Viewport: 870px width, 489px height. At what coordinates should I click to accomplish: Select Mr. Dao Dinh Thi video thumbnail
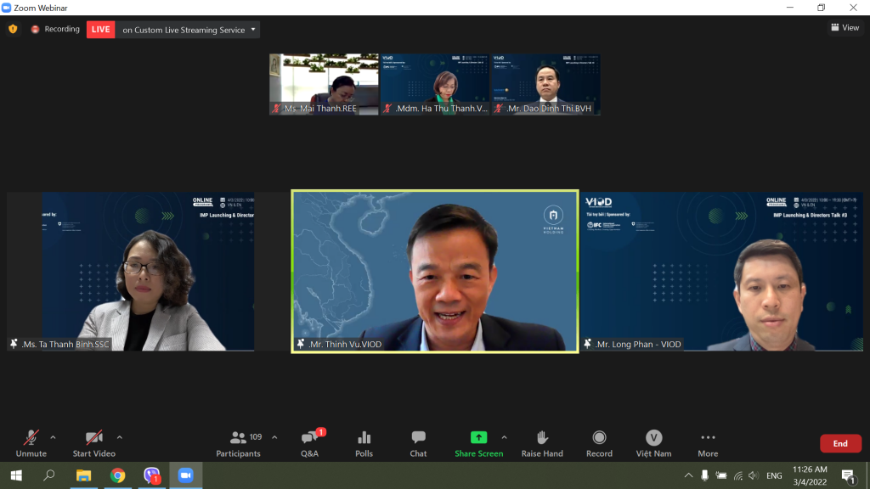coord(545,84)
